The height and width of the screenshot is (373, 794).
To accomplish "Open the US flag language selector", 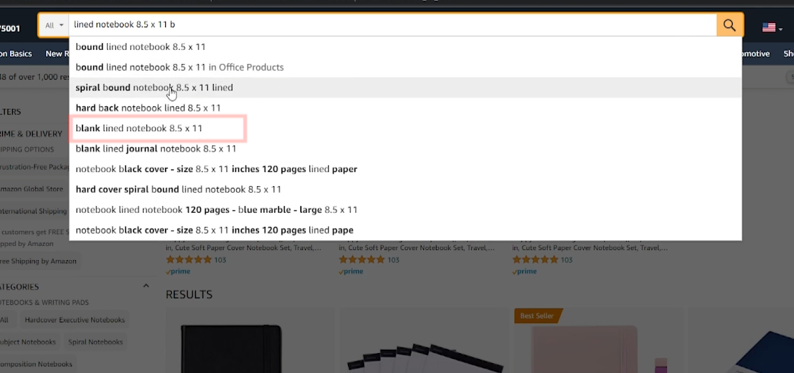I will coord(772,27).
